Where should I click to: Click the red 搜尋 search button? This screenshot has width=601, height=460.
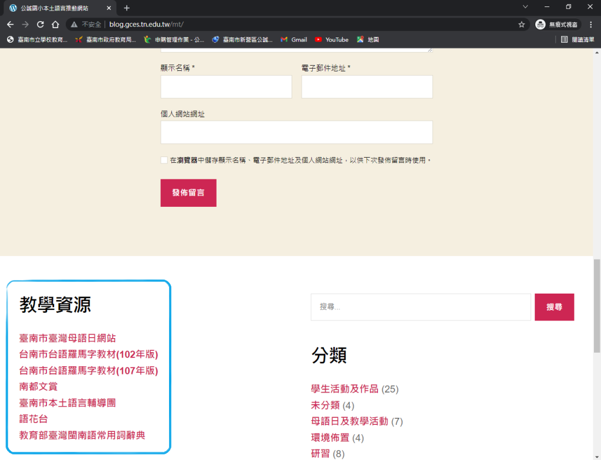pyautogui.click(x=554, y=307)
